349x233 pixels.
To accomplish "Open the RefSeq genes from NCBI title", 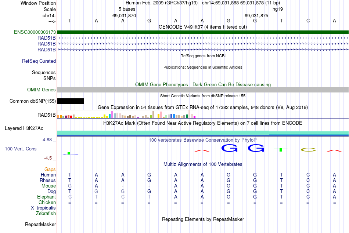I will click(203, 56).
